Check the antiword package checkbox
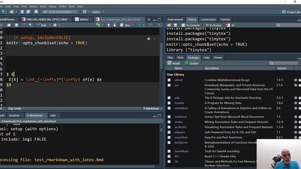 pyautogui.click(x=169, y=117)
